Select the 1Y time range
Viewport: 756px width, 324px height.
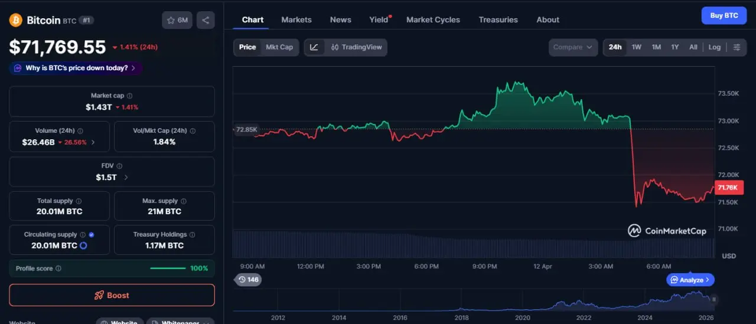point(674,47)
